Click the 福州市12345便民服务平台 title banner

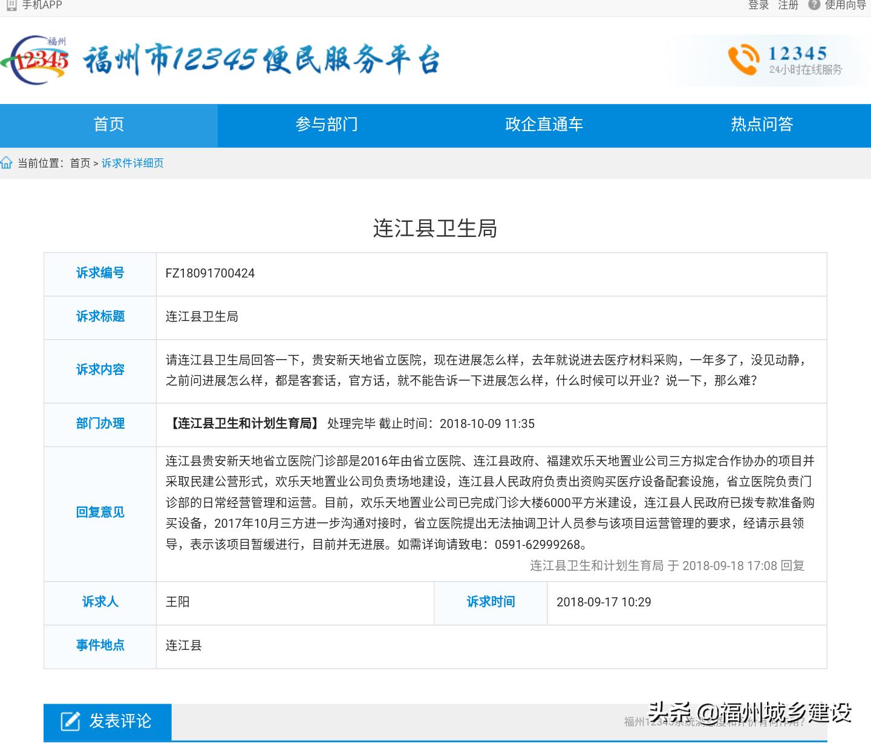click(x=261, y=60)
